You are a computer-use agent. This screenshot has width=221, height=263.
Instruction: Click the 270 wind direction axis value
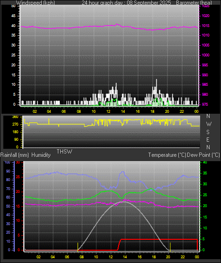[15, 124]
